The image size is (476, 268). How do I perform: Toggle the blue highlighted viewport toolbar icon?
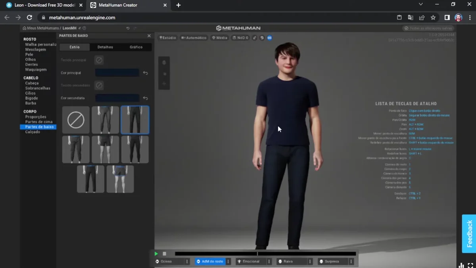coord(270,38)
